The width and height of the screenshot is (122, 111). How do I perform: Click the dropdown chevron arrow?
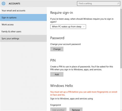coord(84,27)
